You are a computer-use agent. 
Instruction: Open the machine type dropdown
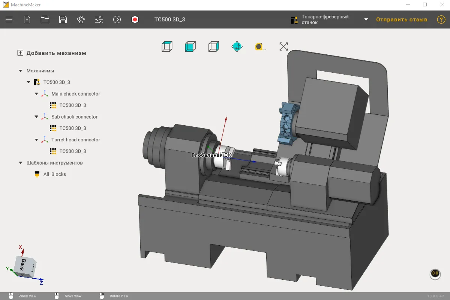(x=366, y=19)
